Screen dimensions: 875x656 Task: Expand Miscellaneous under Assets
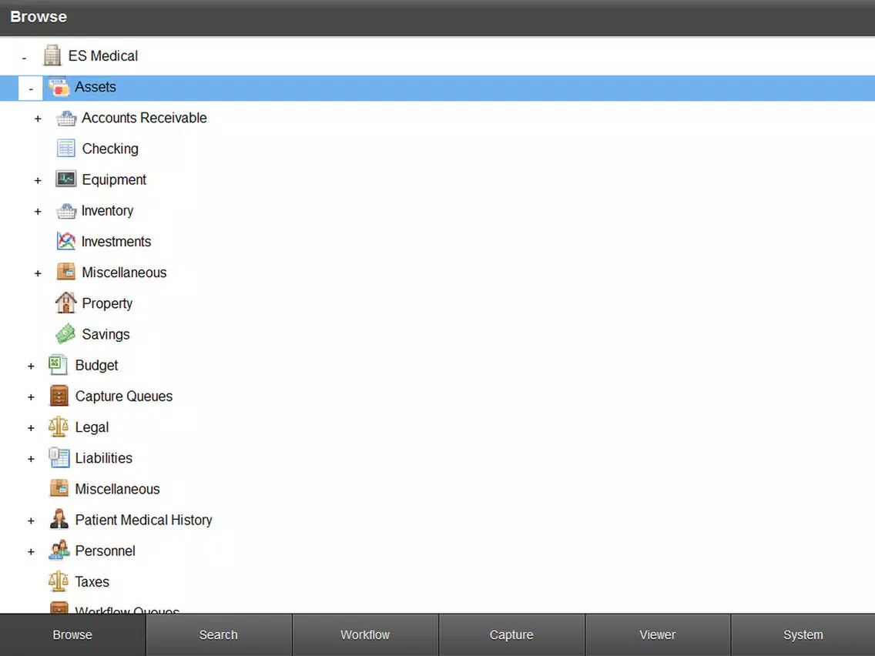coord(38,273)
